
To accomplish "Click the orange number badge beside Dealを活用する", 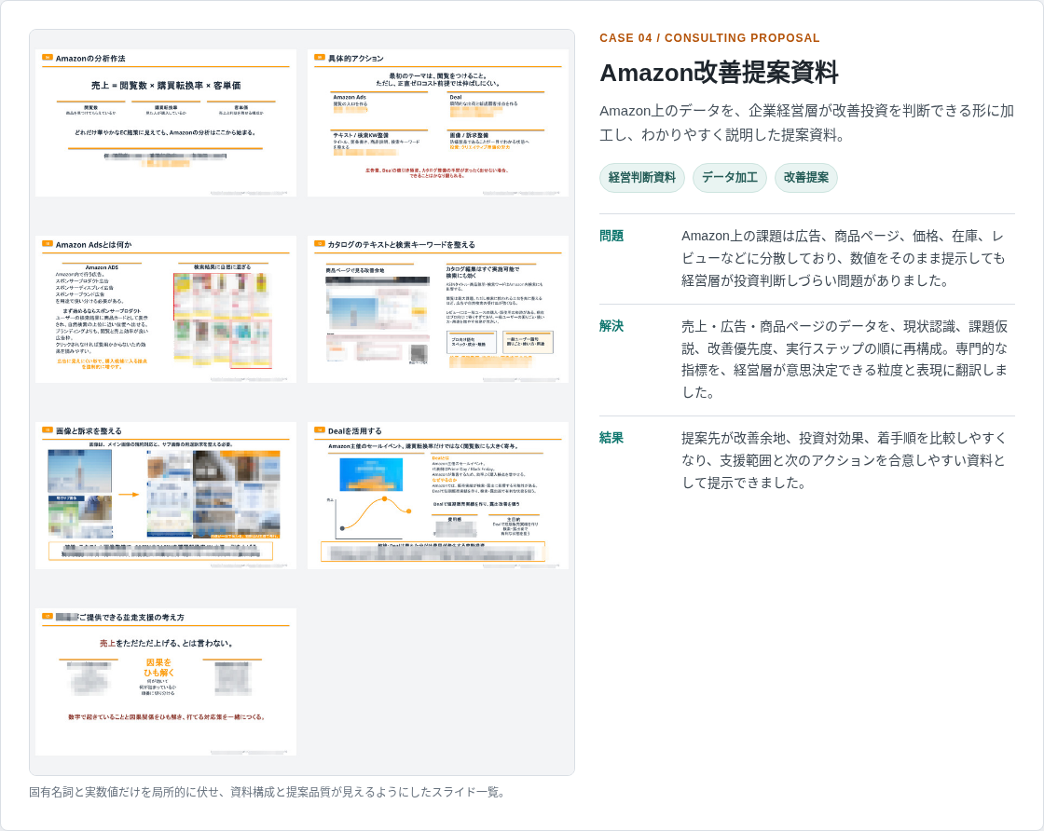I will [x=320, y=430].
